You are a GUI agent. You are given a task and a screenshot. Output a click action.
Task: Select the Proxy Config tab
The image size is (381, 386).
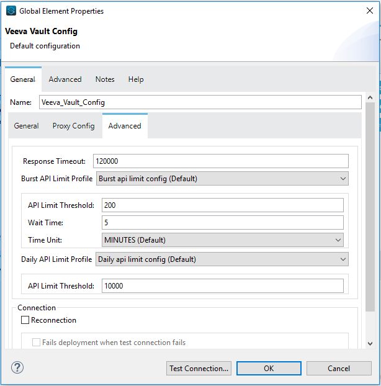point(74,126)
